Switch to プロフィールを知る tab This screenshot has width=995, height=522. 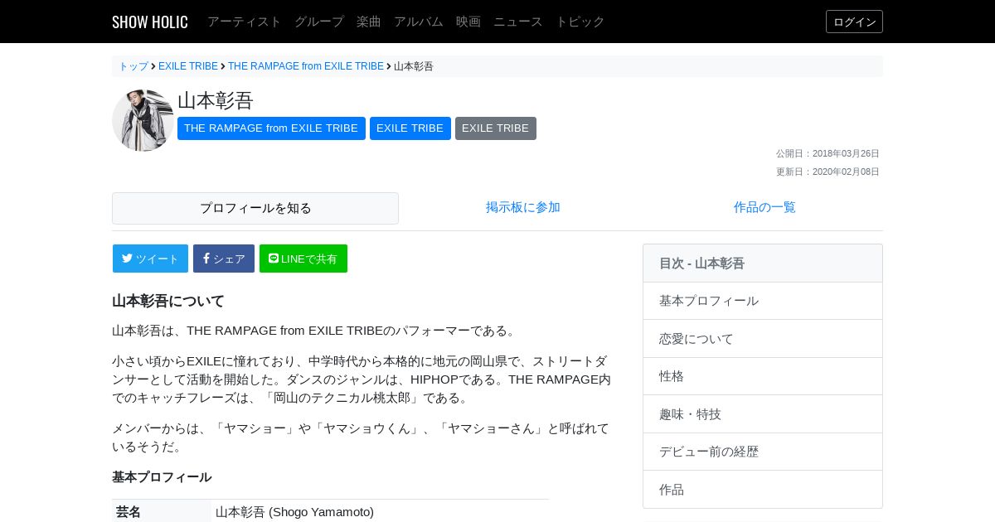(x=255, y=208)
